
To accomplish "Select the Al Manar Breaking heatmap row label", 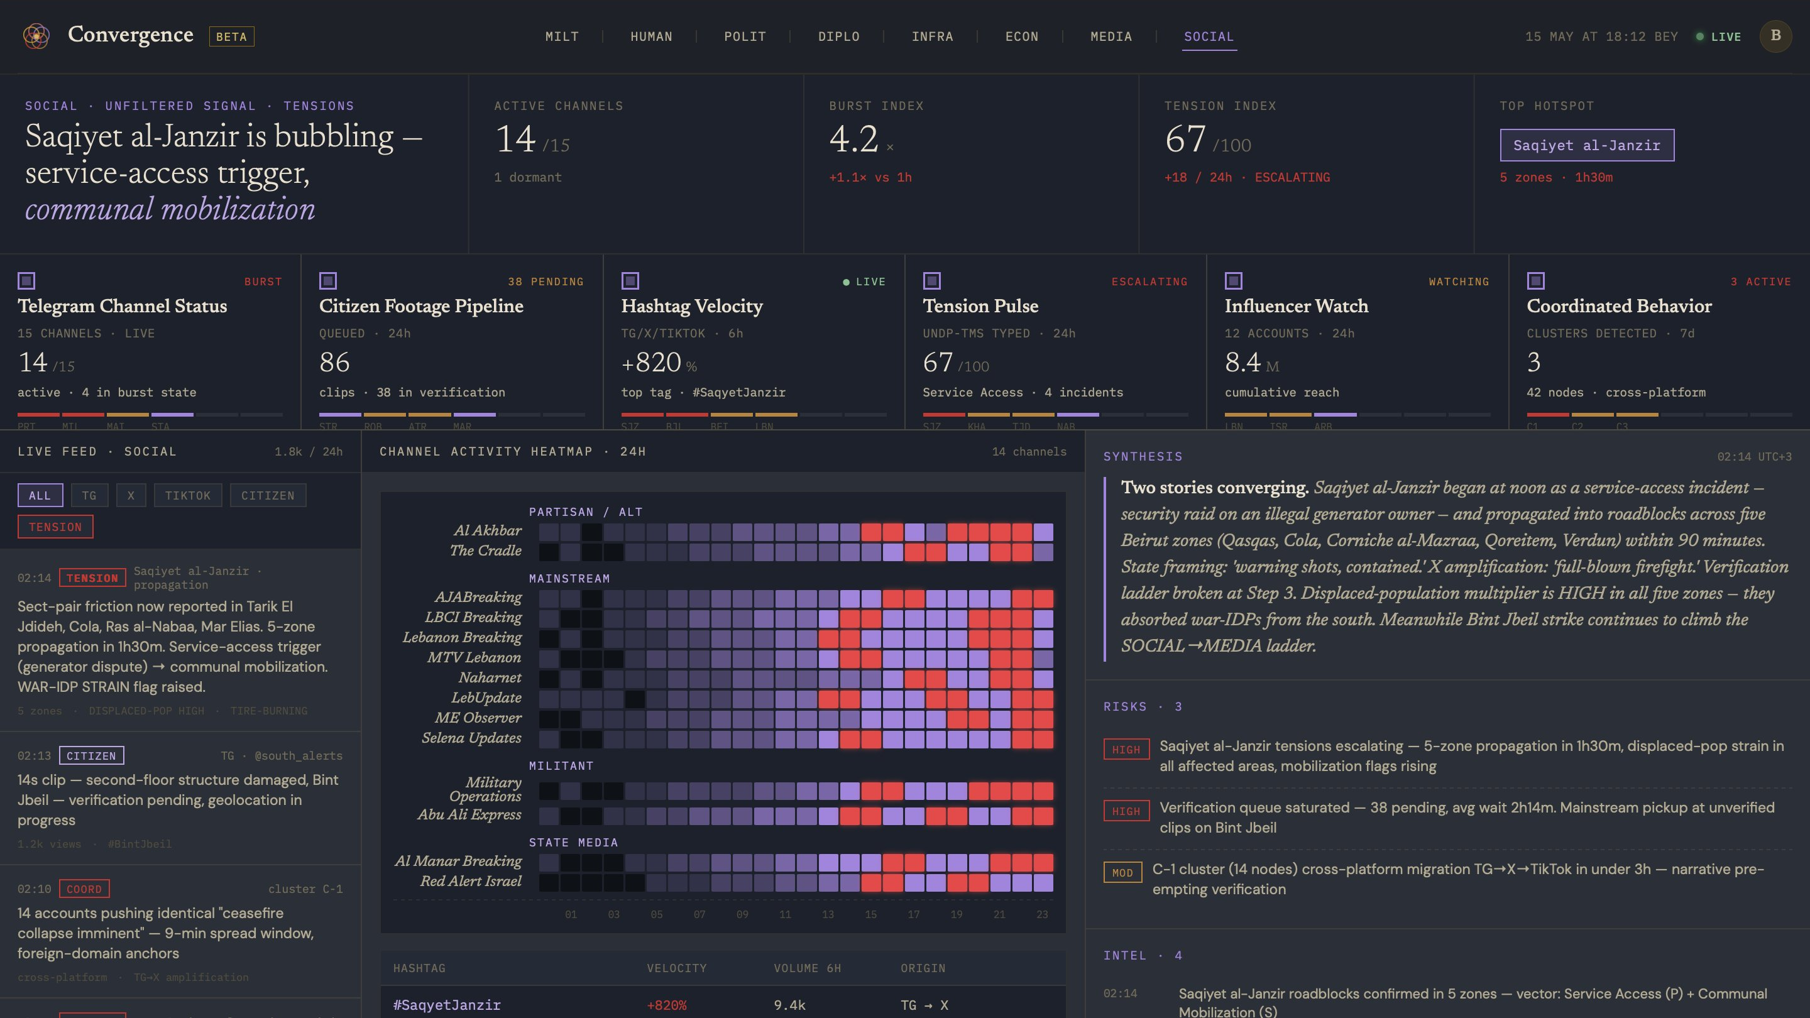I will tap(458, 862).
